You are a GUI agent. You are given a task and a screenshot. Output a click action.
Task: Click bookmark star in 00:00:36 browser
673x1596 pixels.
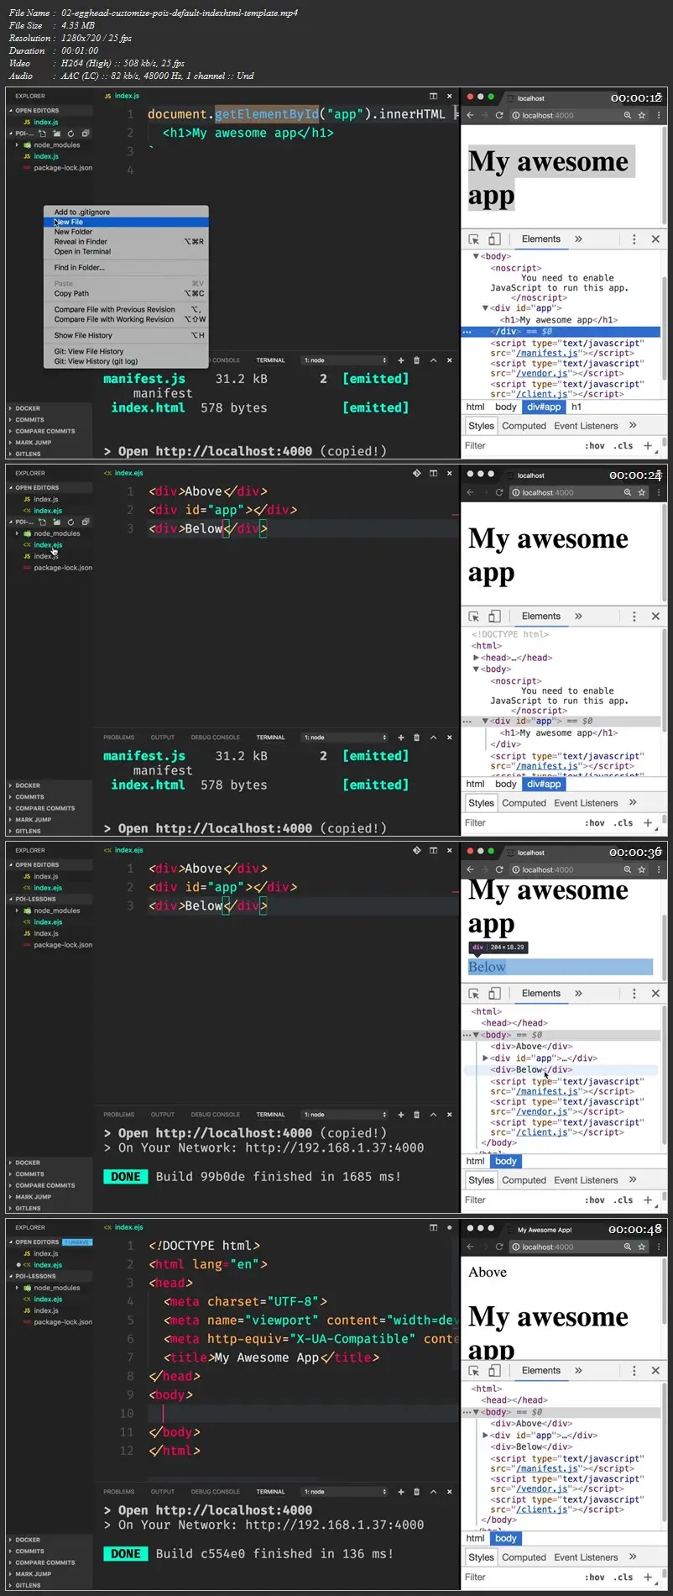(x=642, y=869)
